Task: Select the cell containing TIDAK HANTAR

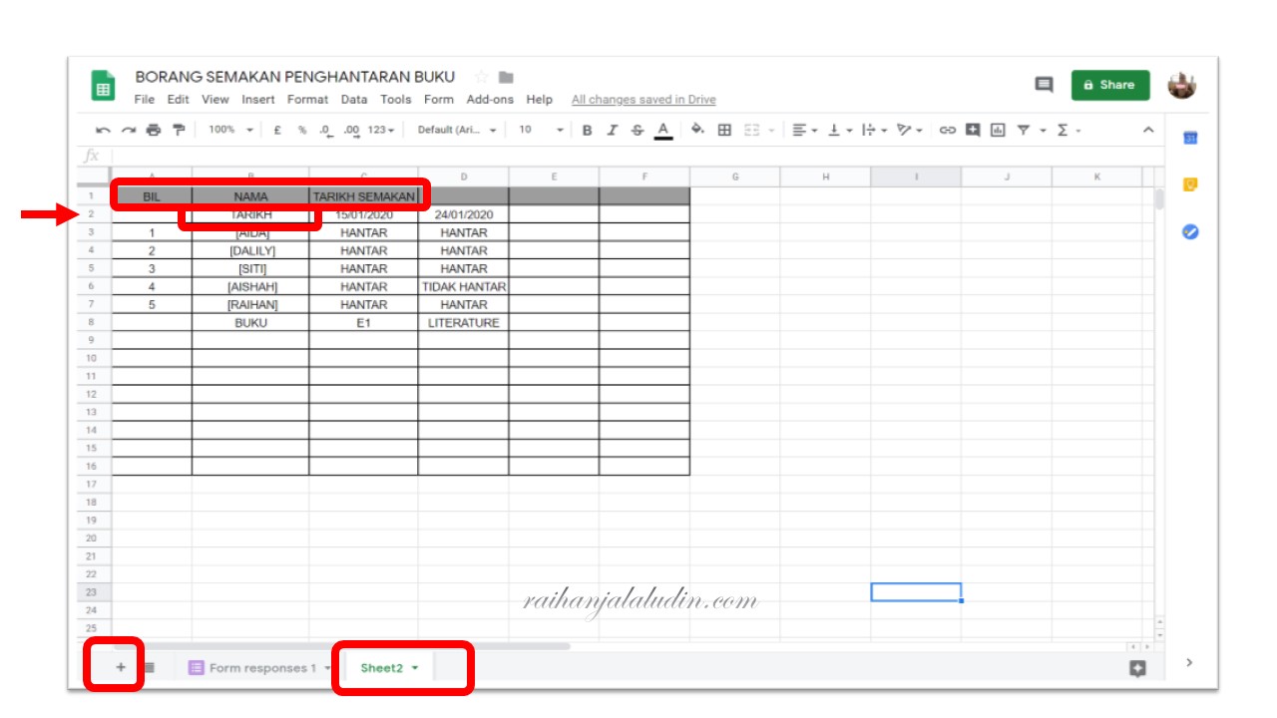Action: (464, 286)
